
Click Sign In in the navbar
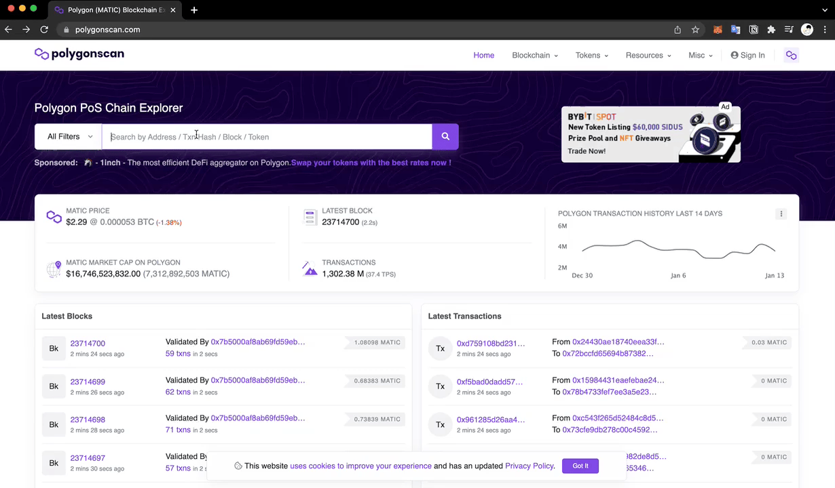(747, 56)
